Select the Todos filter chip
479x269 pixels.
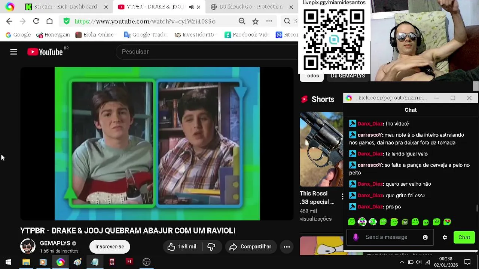pos(312,76)
